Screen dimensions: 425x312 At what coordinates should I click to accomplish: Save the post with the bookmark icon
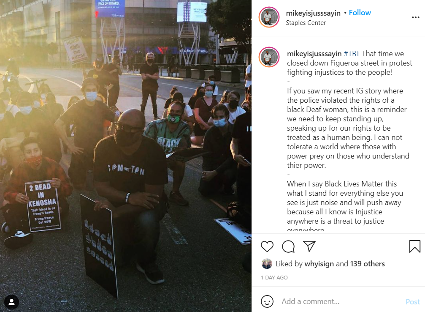(x=415, y=246)
